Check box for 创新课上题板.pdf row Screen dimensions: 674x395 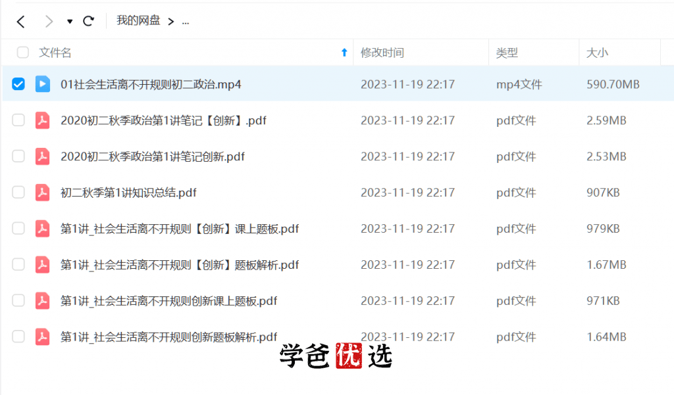point(18,300)
